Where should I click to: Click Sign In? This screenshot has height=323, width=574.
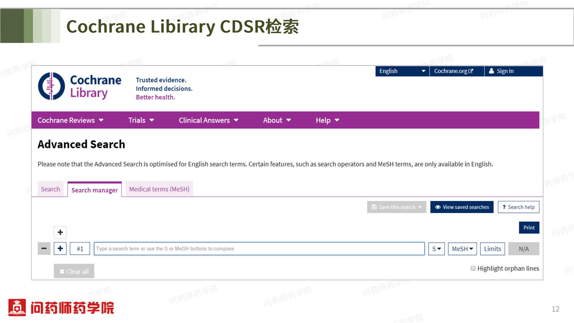coord(514,71)
